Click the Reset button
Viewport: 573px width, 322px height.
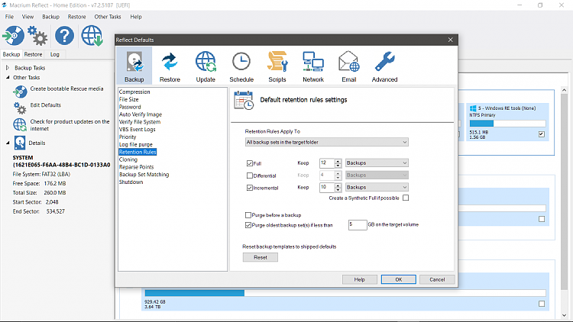(x=261, y=257)
